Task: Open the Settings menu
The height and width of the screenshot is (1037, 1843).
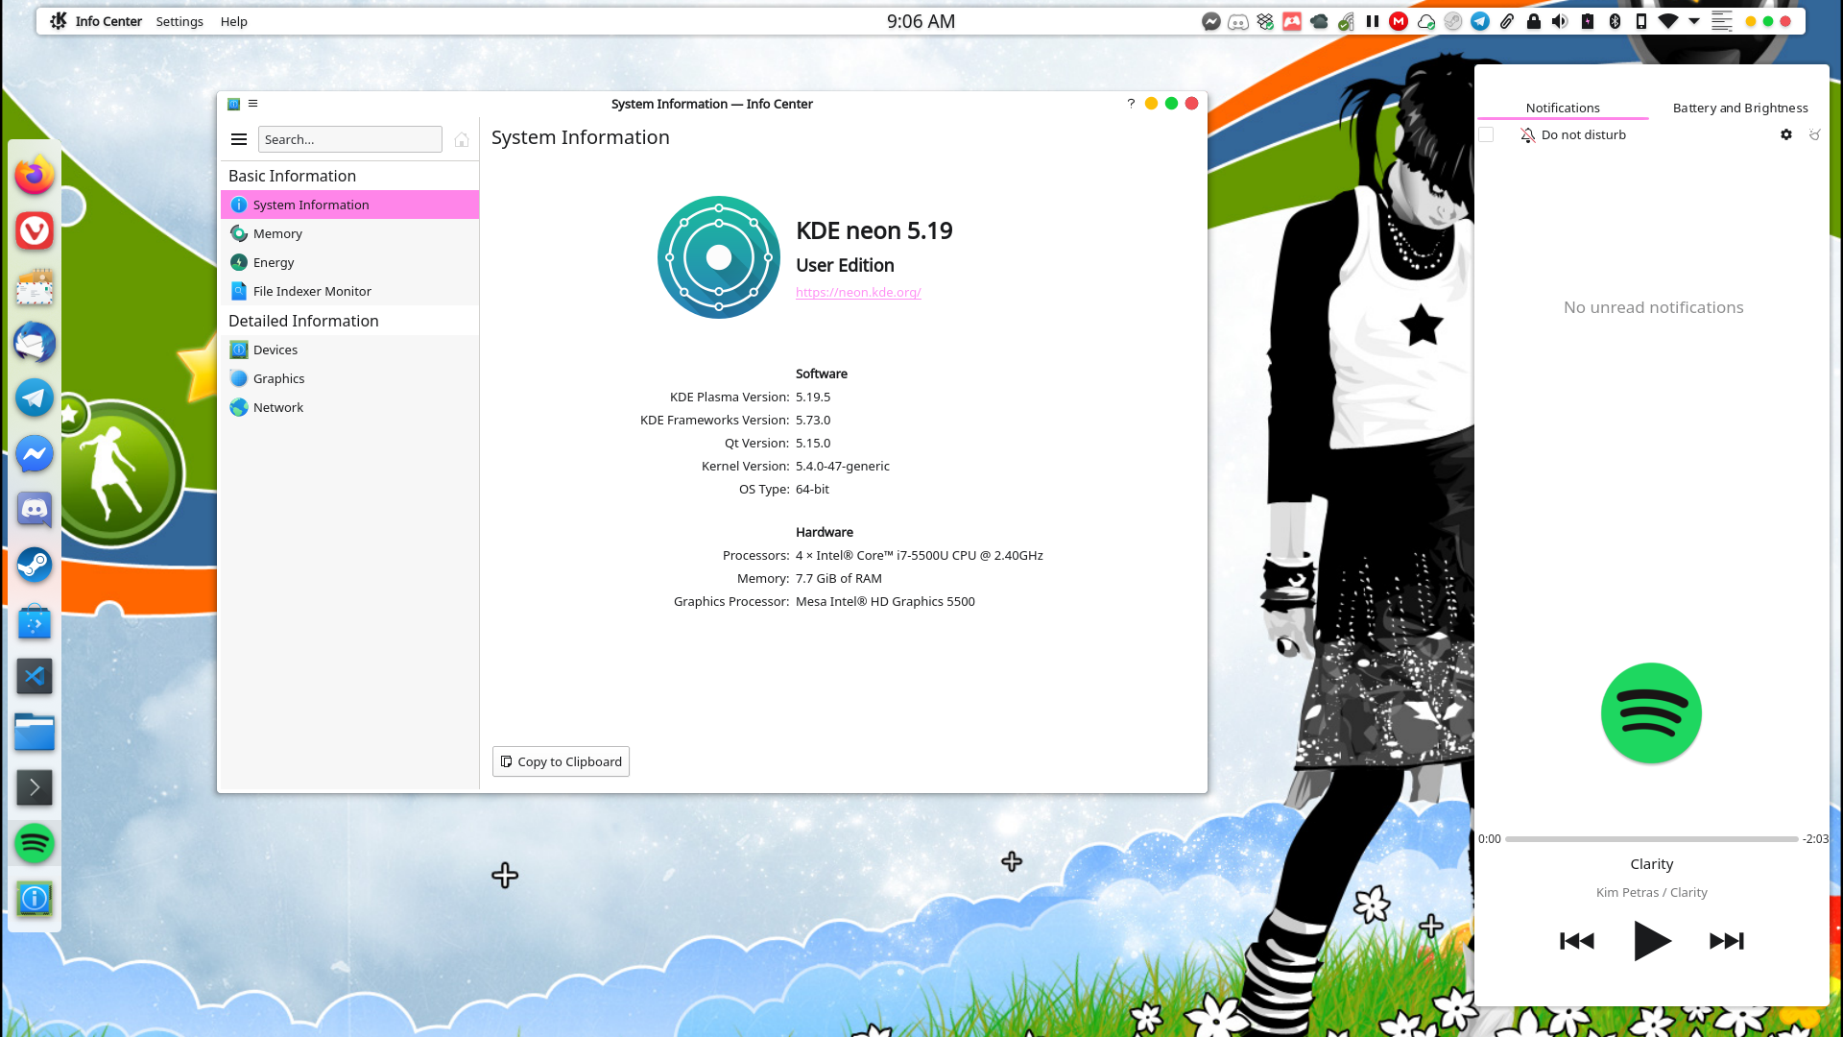Action: [180, 21]
